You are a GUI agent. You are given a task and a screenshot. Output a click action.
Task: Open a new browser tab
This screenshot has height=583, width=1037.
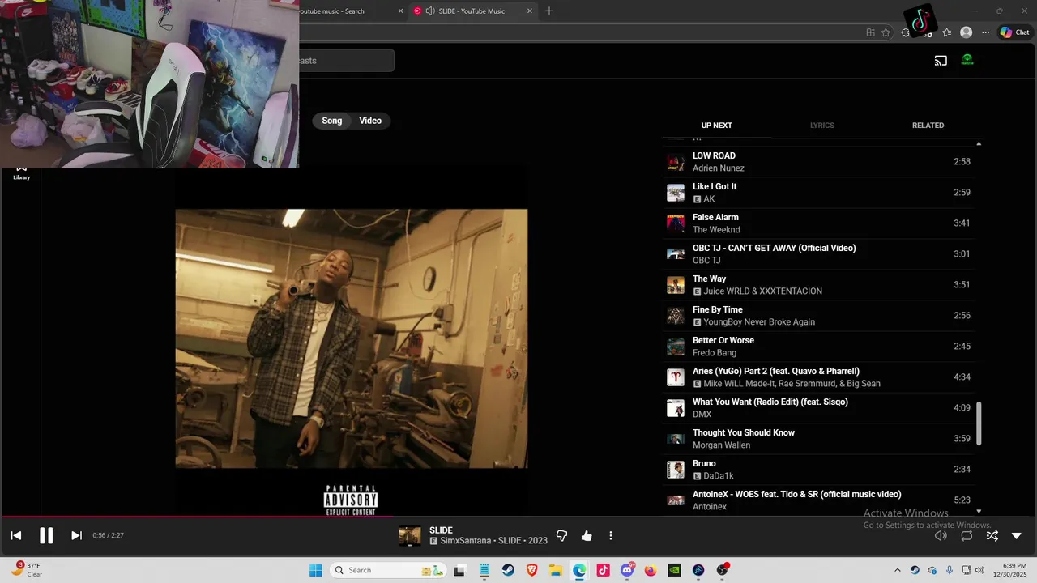tap(549, 11)
